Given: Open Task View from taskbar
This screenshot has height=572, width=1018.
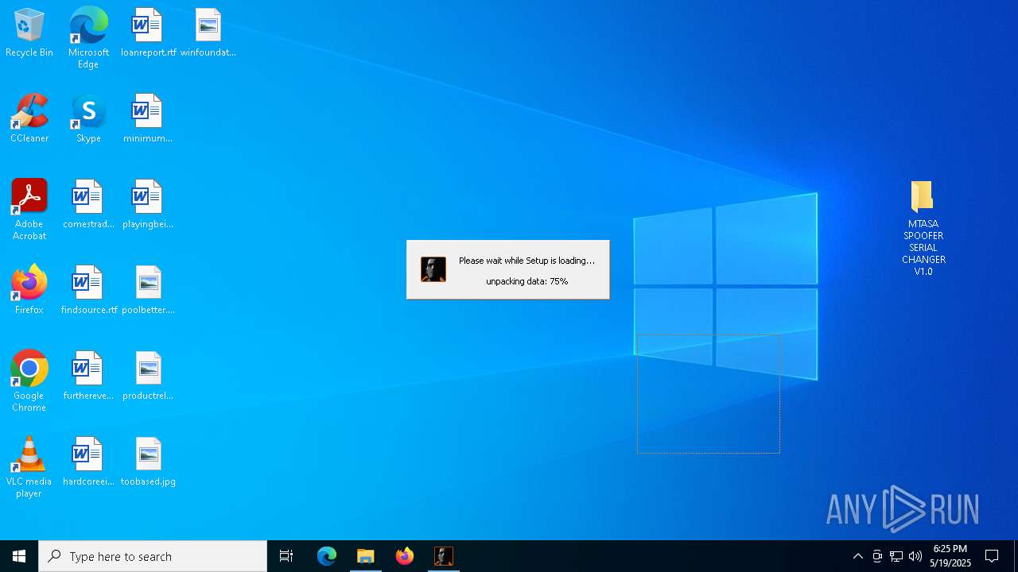Looking at the screenshot, I should [286, 556].
